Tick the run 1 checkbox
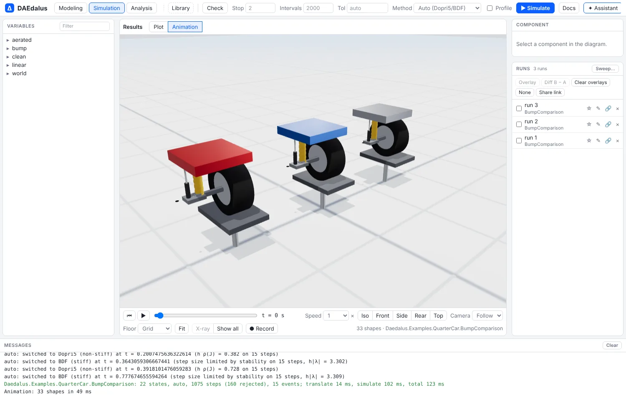 [x=519, y=140]
